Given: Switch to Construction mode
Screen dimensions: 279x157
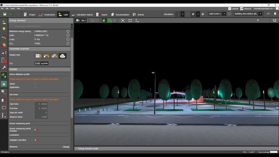Looking at the screenshot, I should 47,14.
